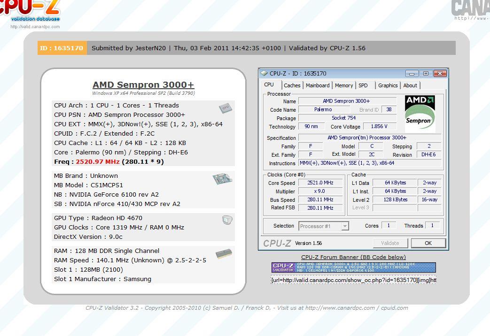Click the CPU-Z Validator 3.2 copyright footer
Image resolution: width=490 pixels, height=336 pixels.
247,308
